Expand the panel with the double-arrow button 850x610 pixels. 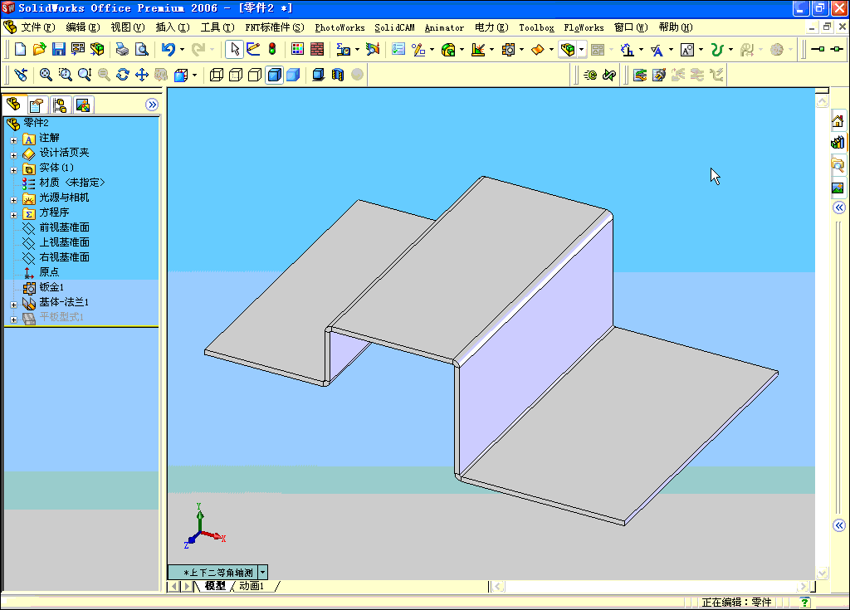pyautogui.click(x=152, y=105)
